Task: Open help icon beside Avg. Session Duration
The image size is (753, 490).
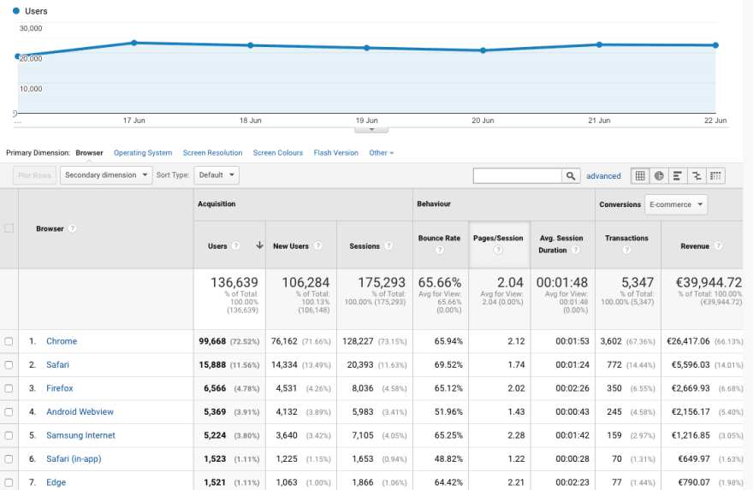Action: pyautogui.click(x=576, y=250)
